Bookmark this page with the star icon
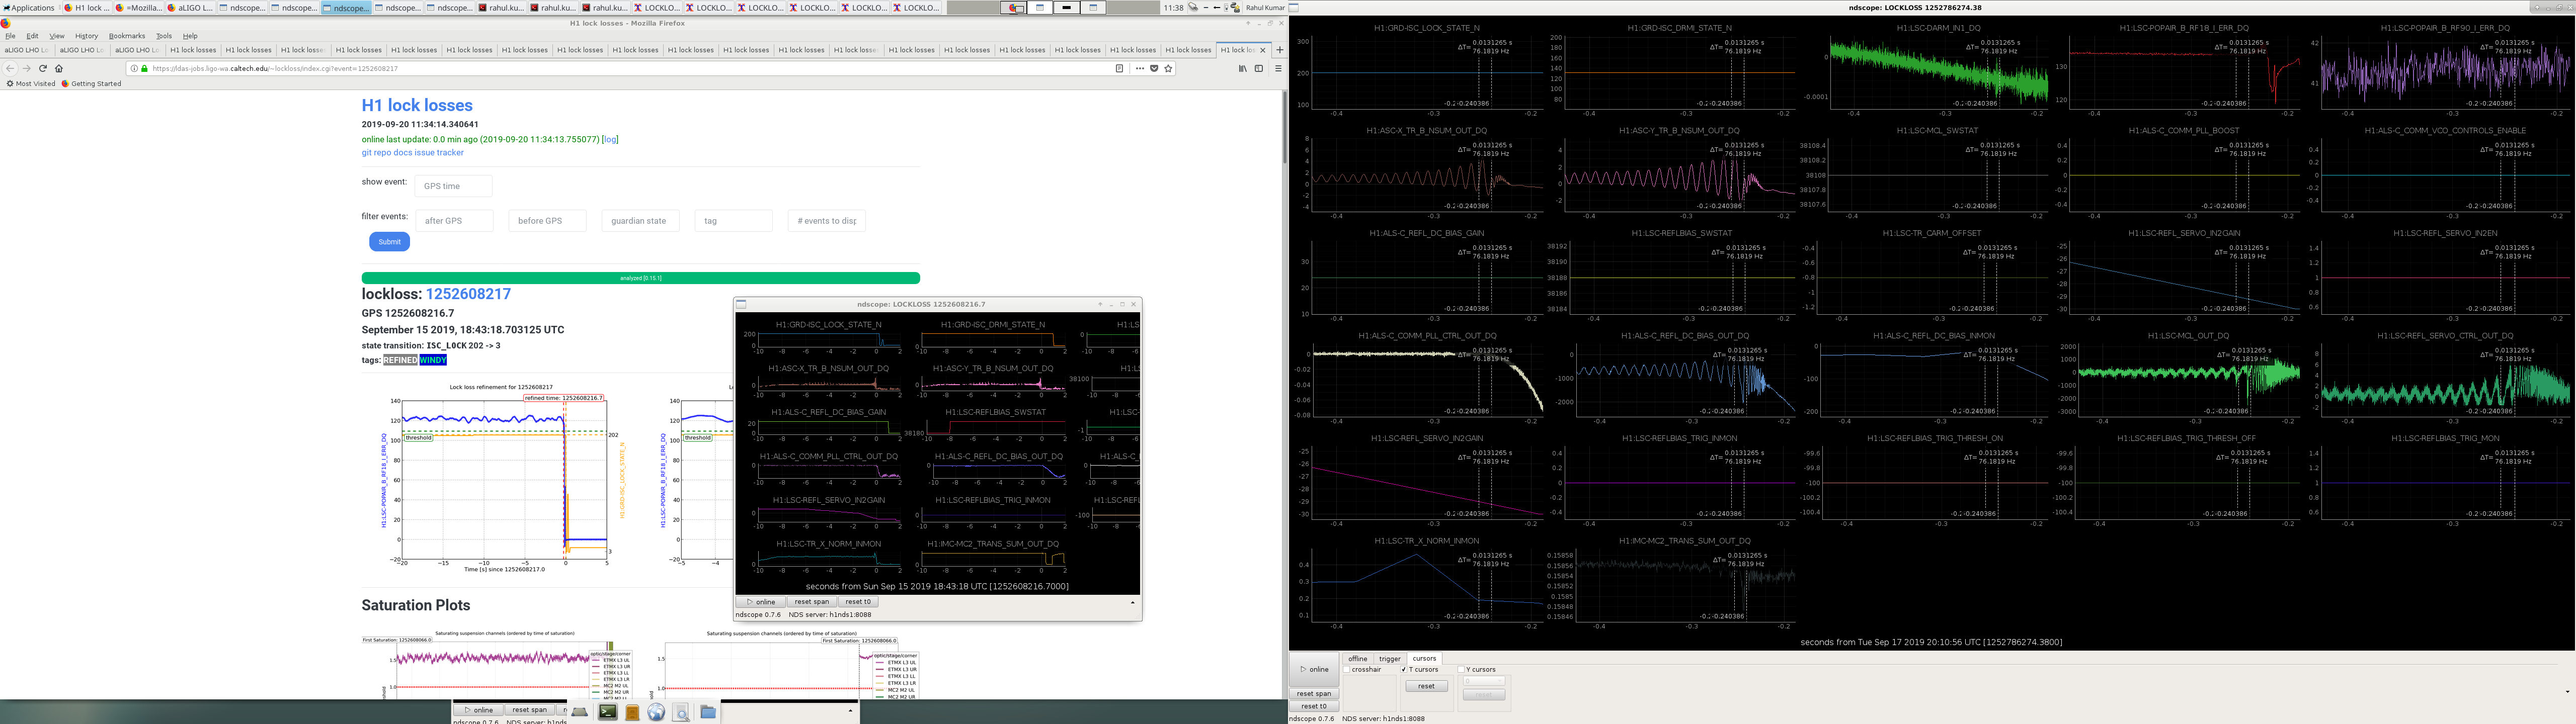 pos(1168,68)
